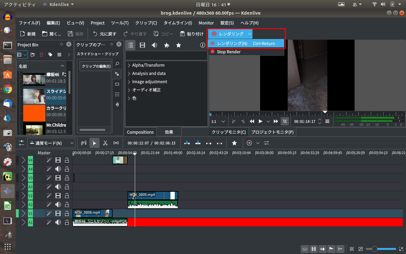Switch to the Compositions tab
406x254 pixels.
pyautogui.click(x=140, y=132)
